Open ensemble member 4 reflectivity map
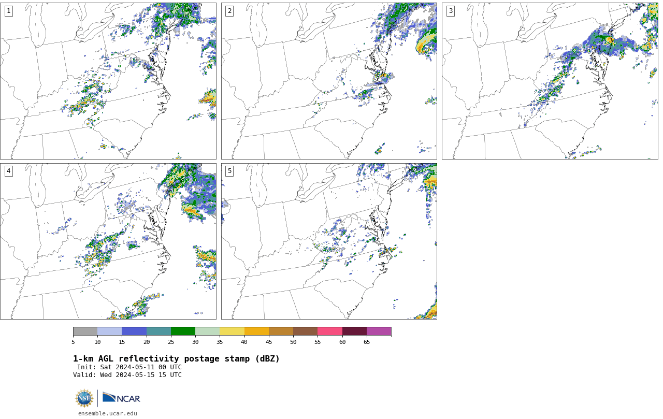 coord(108,241)
